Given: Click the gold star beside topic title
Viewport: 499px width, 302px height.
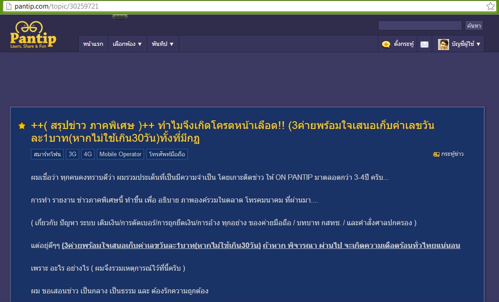Looking at the screenshot, I should click(22, 125).
